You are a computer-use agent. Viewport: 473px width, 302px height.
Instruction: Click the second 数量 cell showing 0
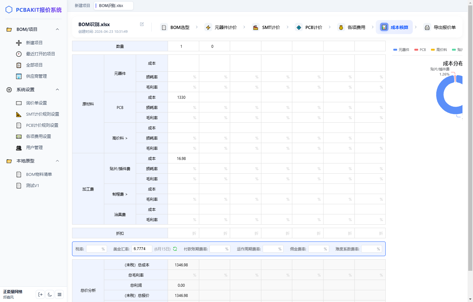215,46
